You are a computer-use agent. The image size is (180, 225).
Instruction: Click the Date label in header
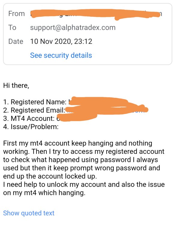(16, 41)
